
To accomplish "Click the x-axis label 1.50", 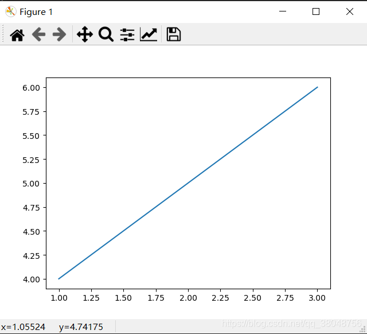I will (x=123, y=298).
